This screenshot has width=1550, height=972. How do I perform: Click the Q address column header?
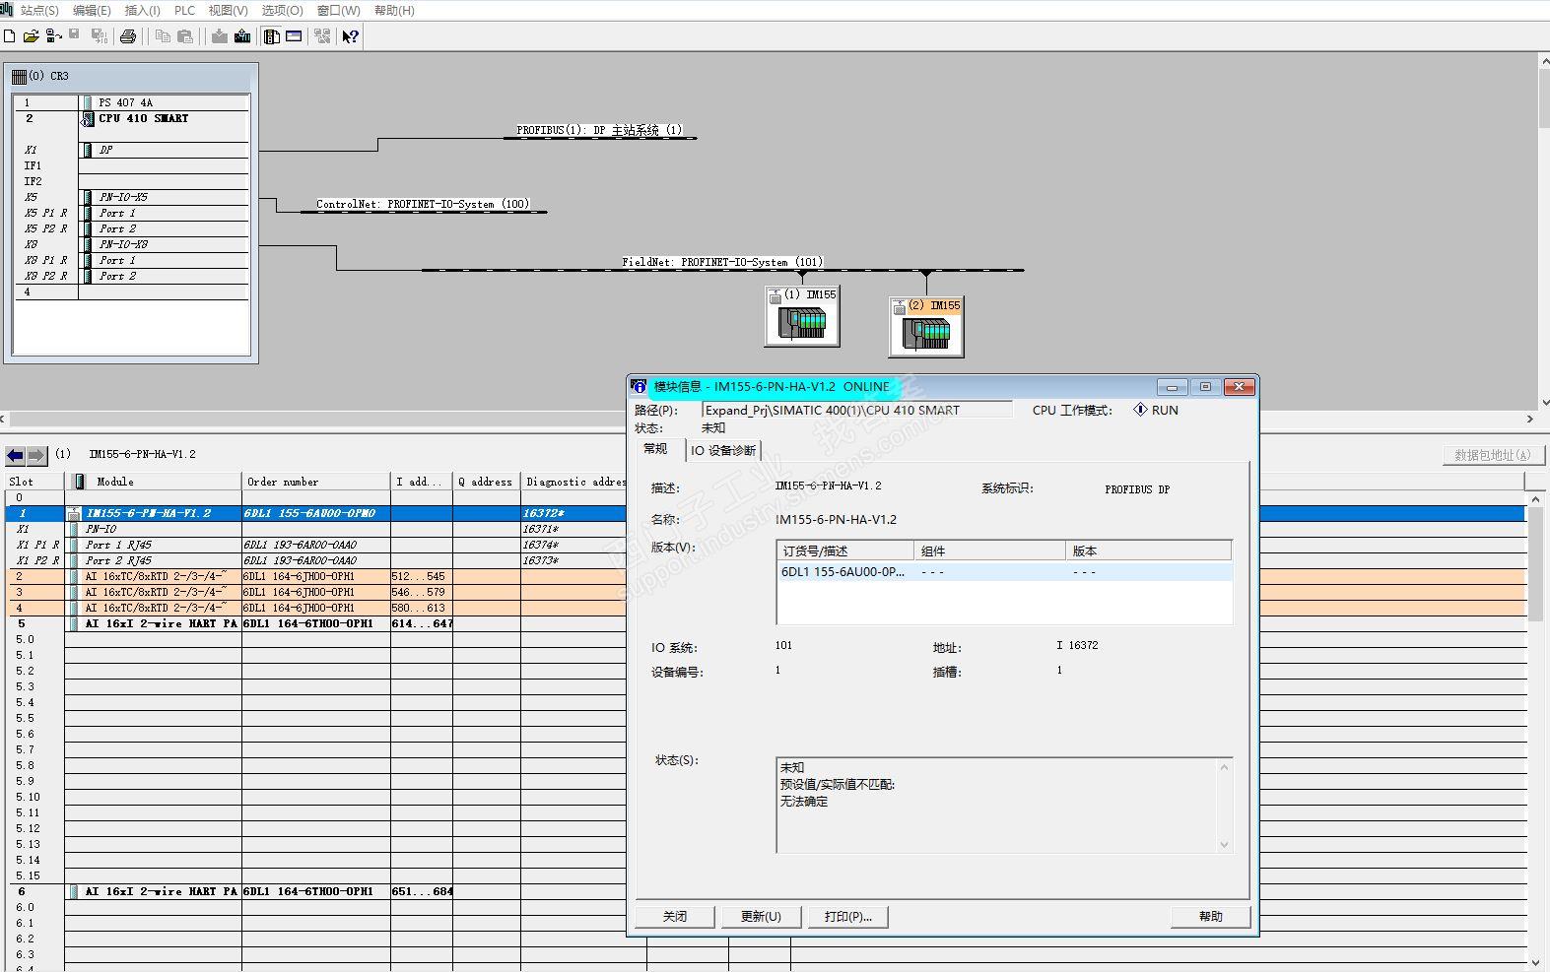(x=486, y=482)
